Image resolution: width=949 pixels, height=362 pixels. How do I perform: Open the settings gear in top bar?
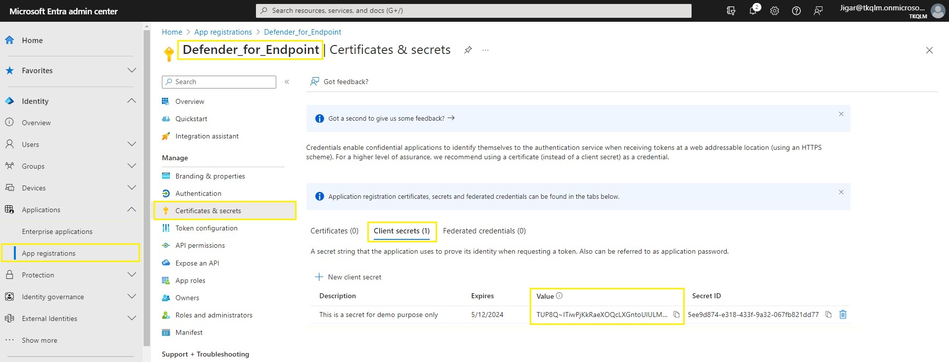[x=775, y=11]
